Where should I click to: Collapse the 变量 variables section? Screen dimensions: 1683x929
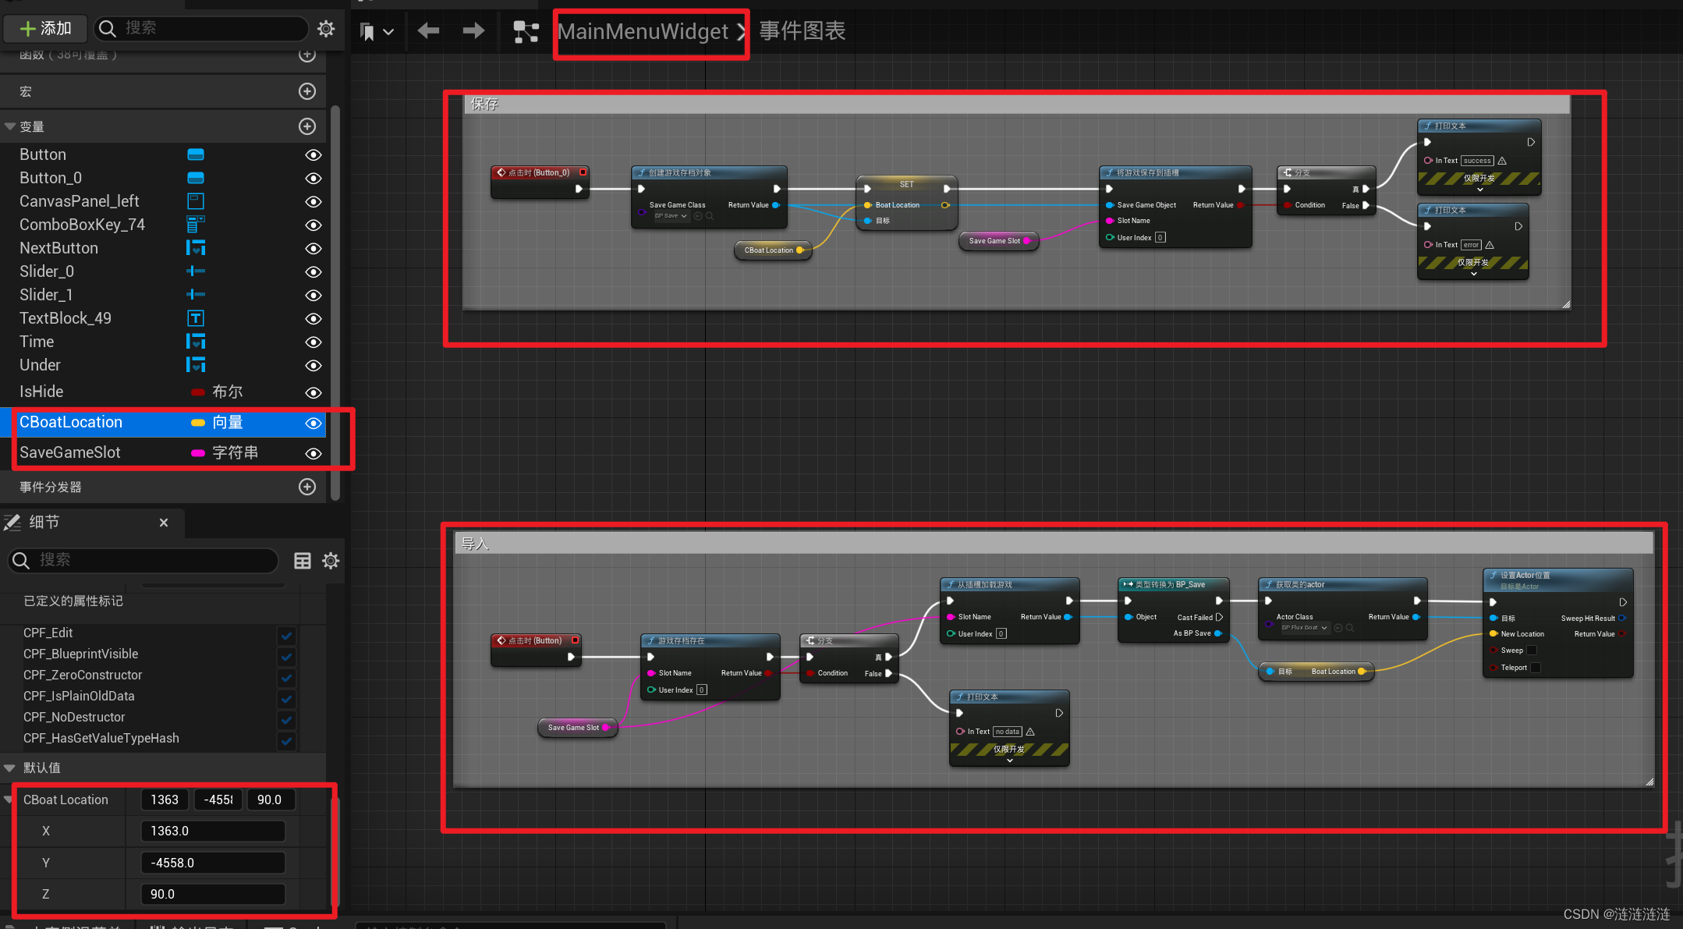tap(10, 126)
